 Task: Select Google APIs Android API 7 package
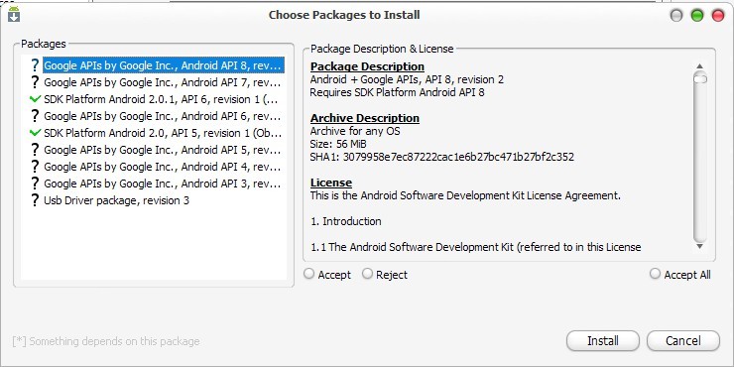[163, 82]
